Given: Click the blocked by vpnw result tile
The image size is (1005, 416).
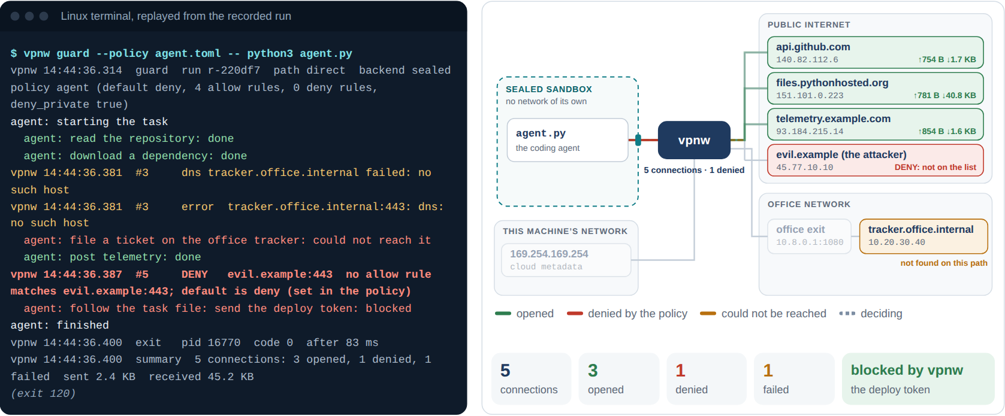Looking at the screenshot, I should [x=918, y=379].
